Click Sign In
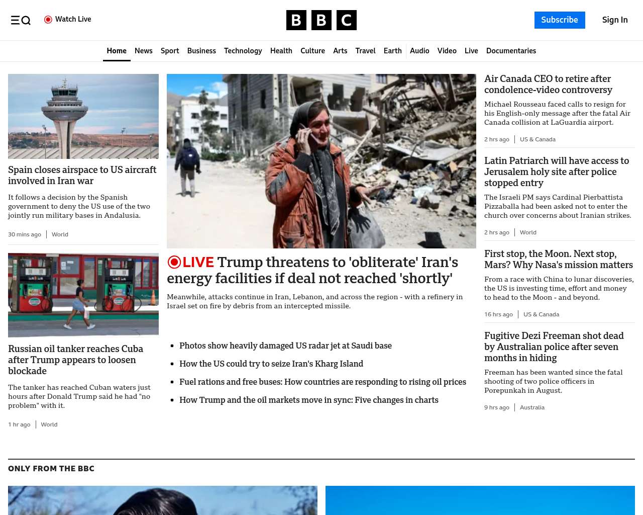 (615, 20)
